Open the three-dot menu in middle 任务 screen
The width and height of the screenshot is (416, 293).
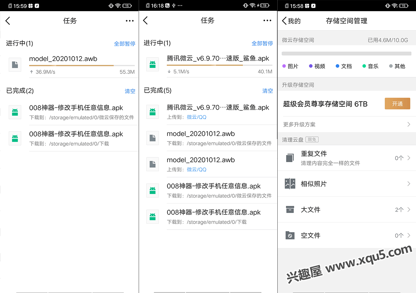tap(267, 20)
